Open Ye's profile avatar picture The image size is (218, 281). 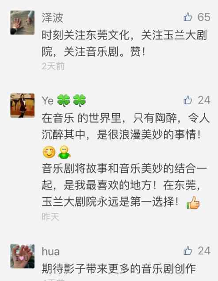coord(23,106)
